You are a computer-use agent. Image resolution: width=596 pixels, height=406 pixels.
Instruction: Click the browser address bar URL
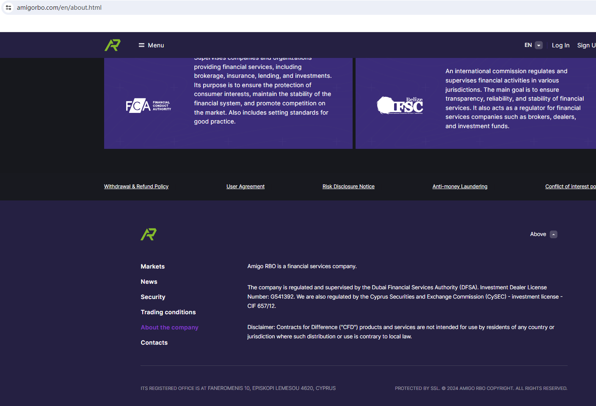59,8
